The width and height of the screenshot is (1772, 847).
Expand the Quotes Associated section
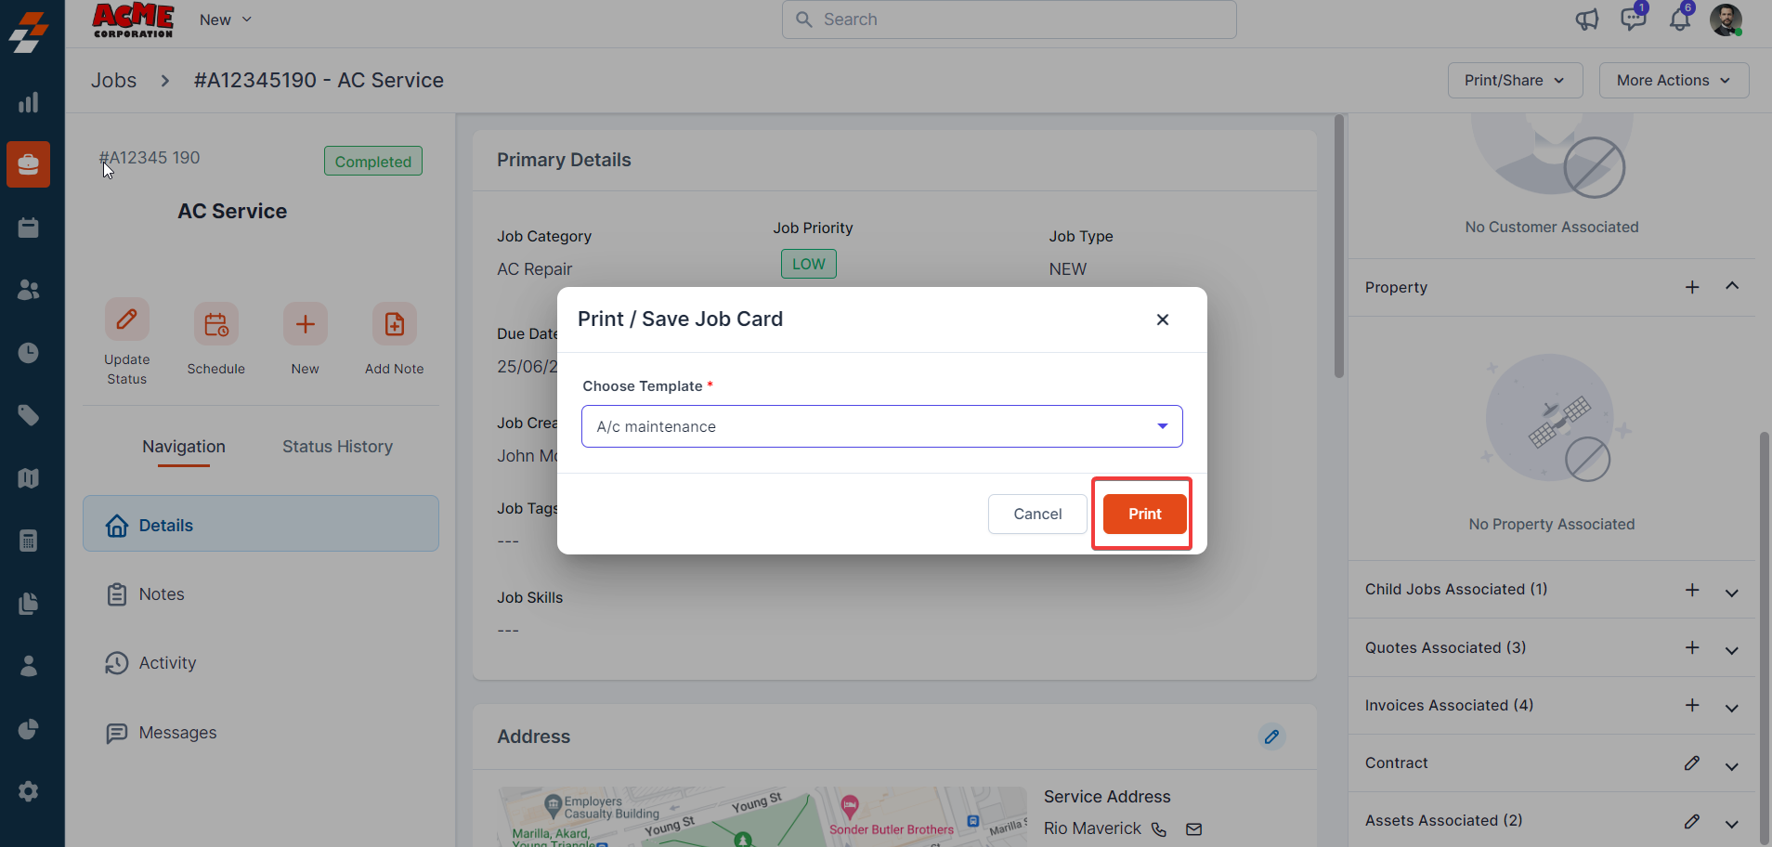coord(1731,649)
